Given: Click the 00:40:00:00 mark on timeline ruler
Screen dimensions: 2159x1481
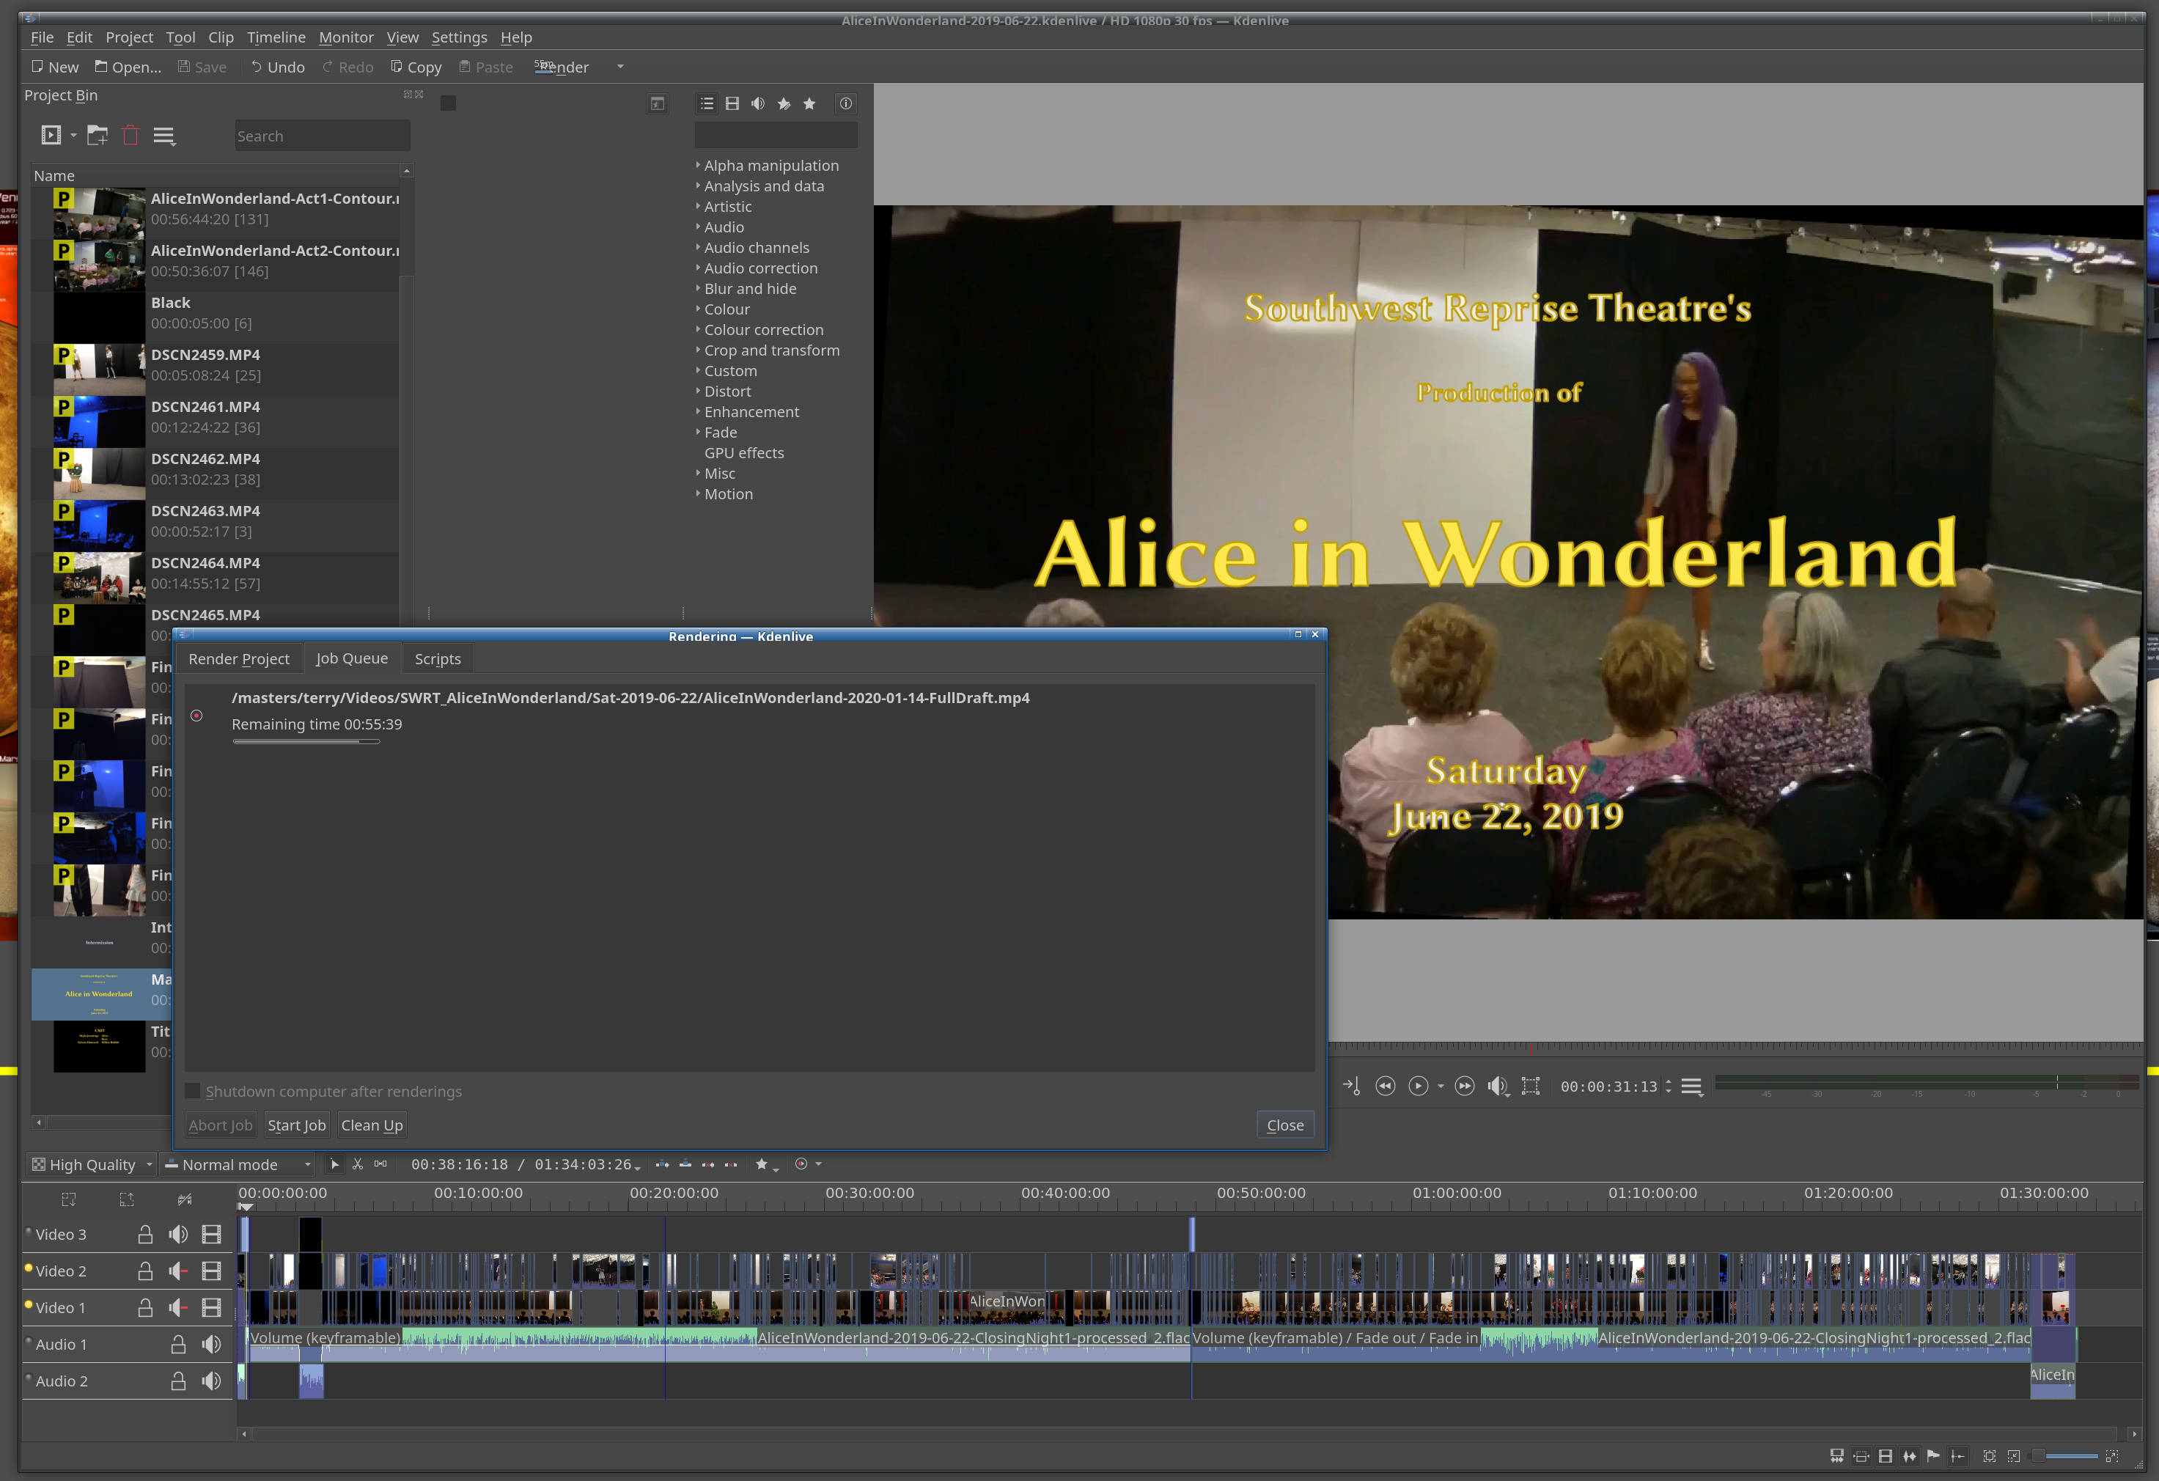Looking at the screenshot, I should [x=1064, y=1193].
